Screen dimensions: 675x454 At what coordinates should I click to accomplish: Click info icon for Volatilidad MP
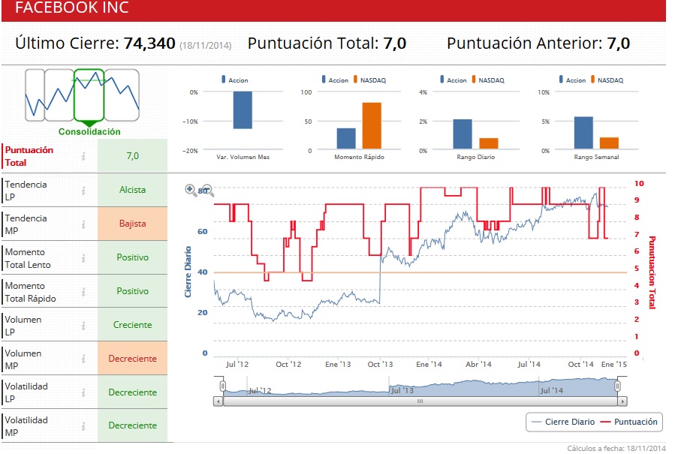tap(83, 426)
